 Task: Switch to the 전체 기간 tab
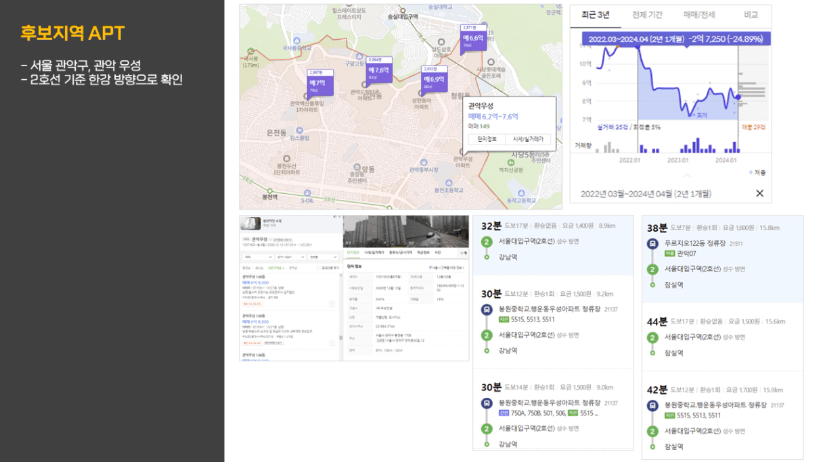coord(648,15)
